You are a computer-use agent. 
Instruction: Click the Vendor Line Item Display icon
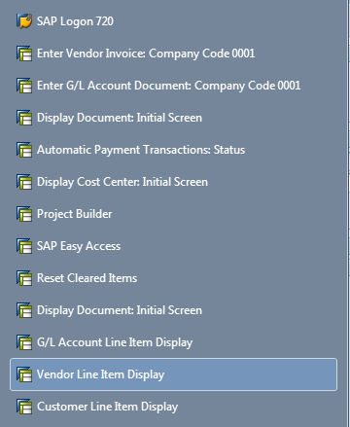click(x=24, y=374)
